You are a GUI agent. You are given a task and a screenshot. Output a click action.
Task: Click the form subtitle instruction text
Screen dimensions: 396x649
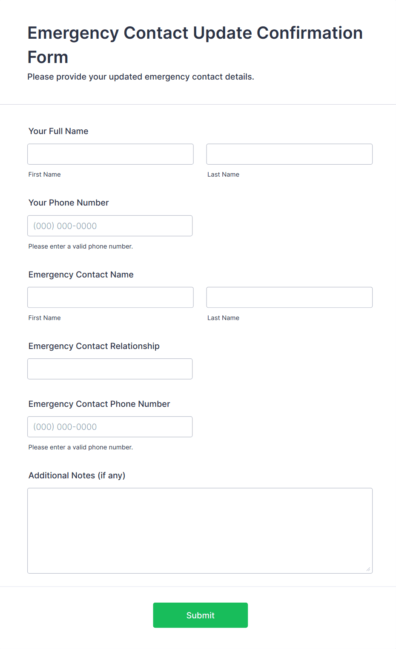coord(141,77)
